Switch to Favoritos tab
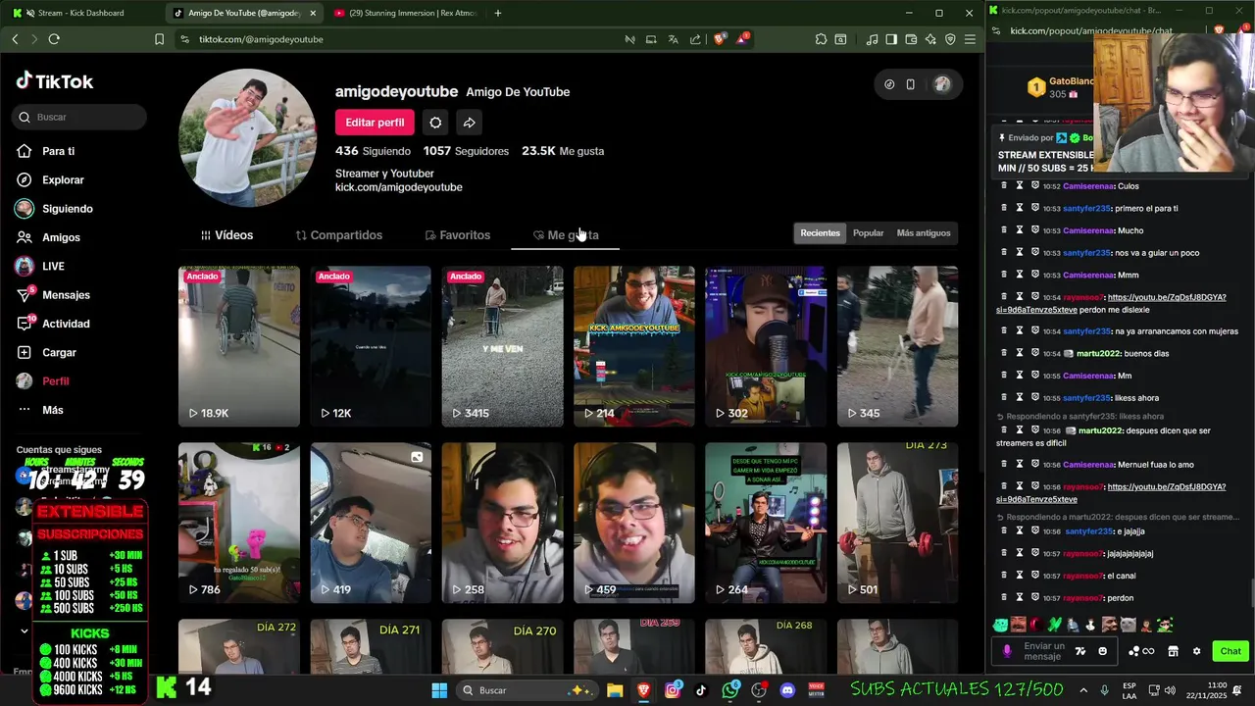Image resolution: width=1255 pixels, height=706 pixels. point(458,235)
